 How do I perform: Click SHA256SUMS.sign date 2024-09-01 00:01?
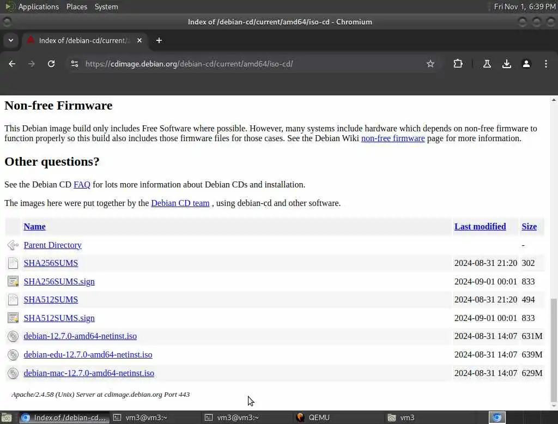point(486,282)
